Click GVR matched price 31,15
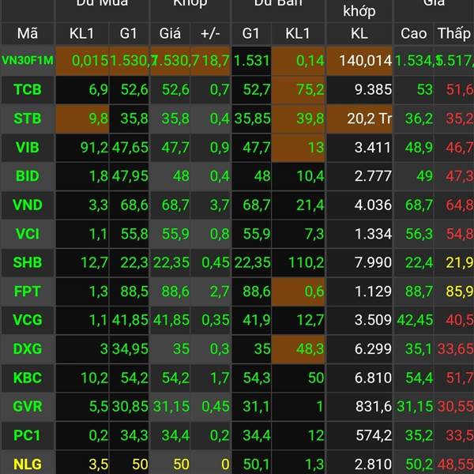474x474 pixels. click(171, 406)
